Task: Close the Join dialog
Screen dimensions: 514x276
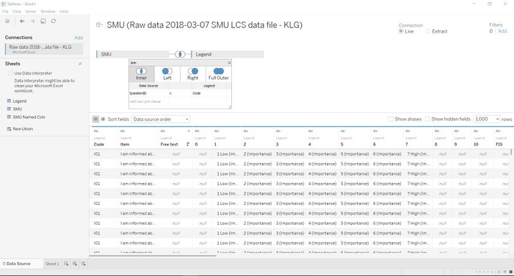Action: pos(229,63)
